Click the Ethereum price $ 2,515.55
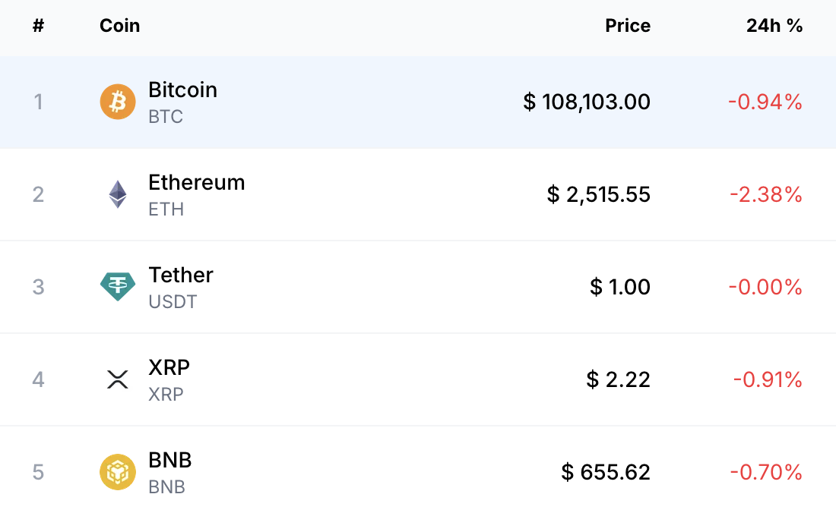836x513 pixels. click(599, 194)
